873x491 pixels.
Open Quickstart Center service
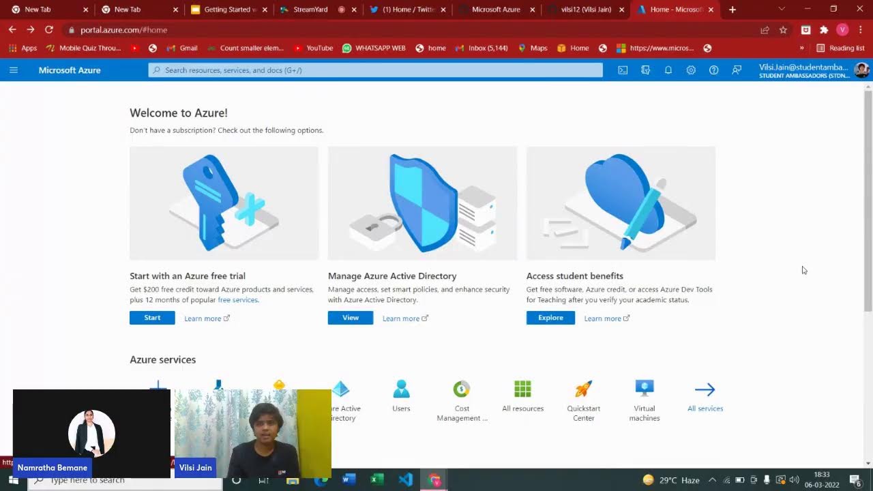coord(583,401)
